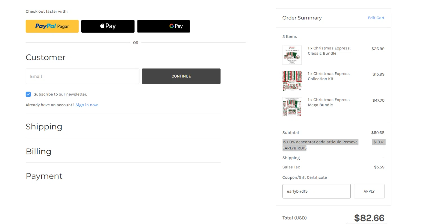Click the '1 x Christmas Express Mega Bundle' text

(x=329, y=102)
